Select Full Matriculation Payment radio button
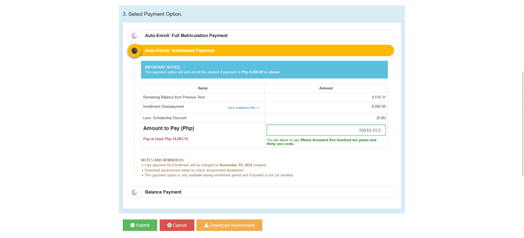Viewport: 524px width, 238px height. [x=135, y=36]
